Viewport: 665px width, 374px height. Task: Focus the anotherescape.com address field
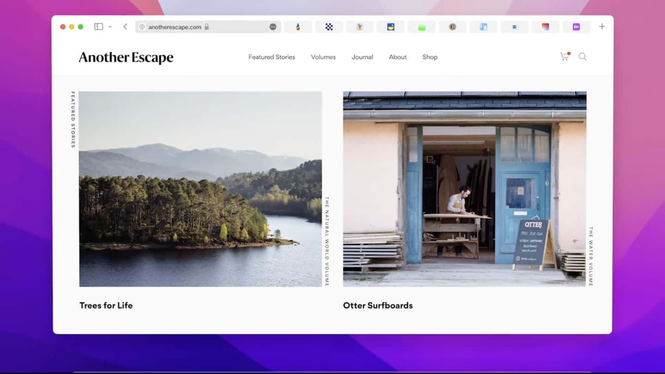tap(208, 27)
